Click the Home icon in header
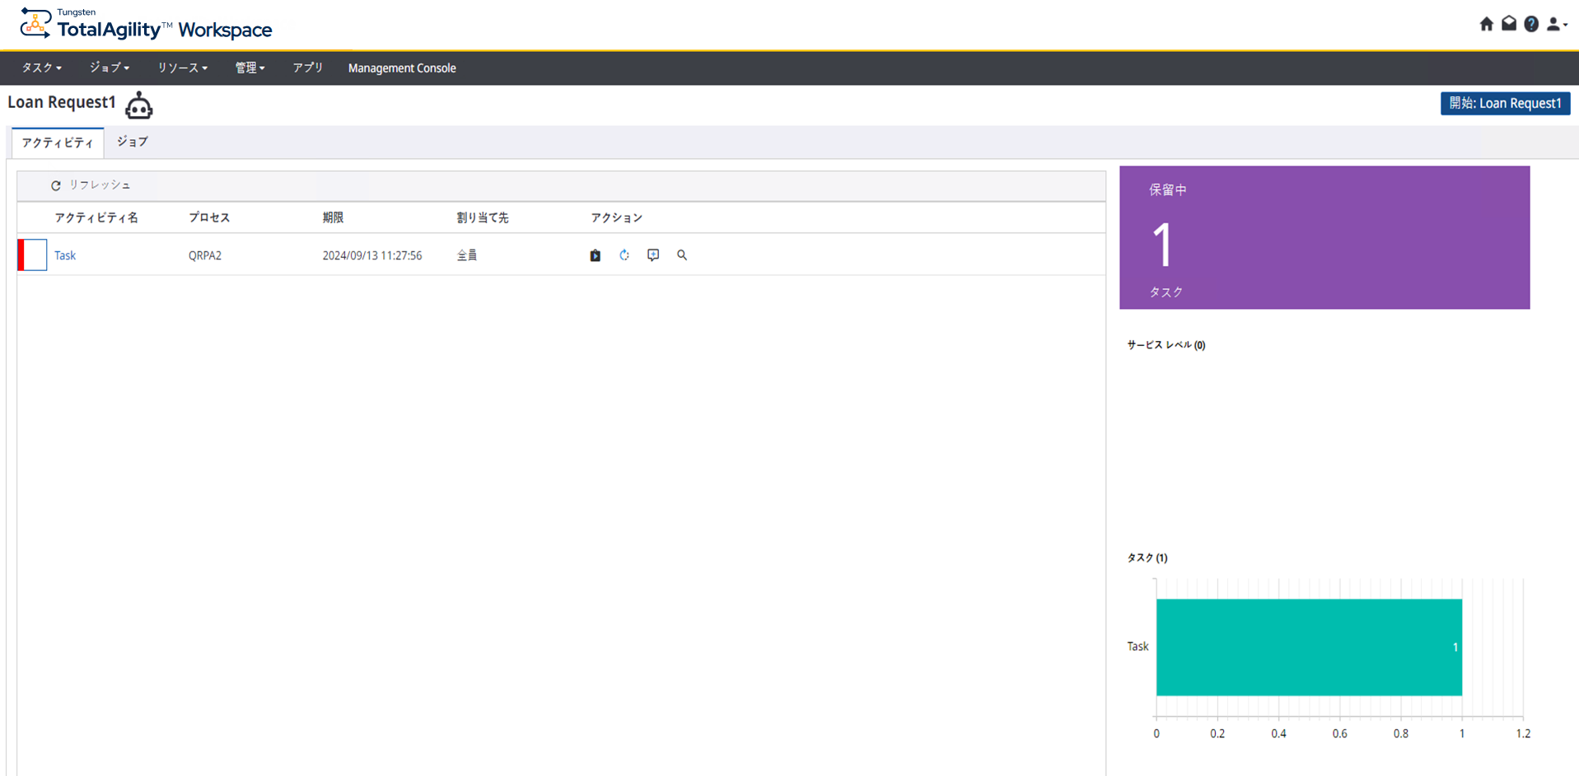Viewport: 1579px width, 776px height. point(1486,24)
